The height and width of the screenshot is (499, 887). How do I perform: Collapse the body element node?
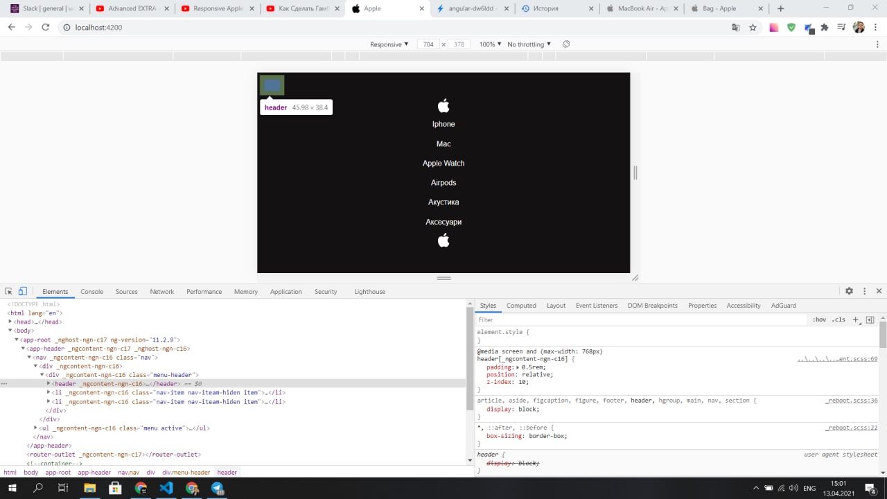tap(10, 331)
